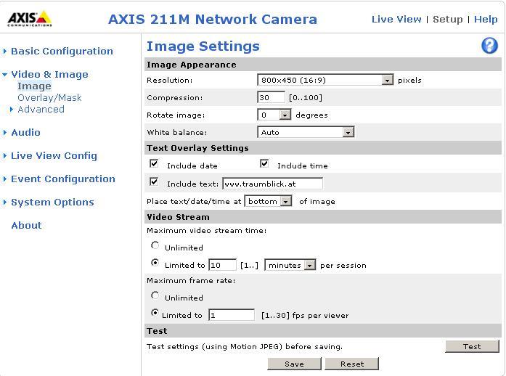Expand the Basic Configuration arrow
The height and width of the screenshot is (376, 506).
pos(5,51)
